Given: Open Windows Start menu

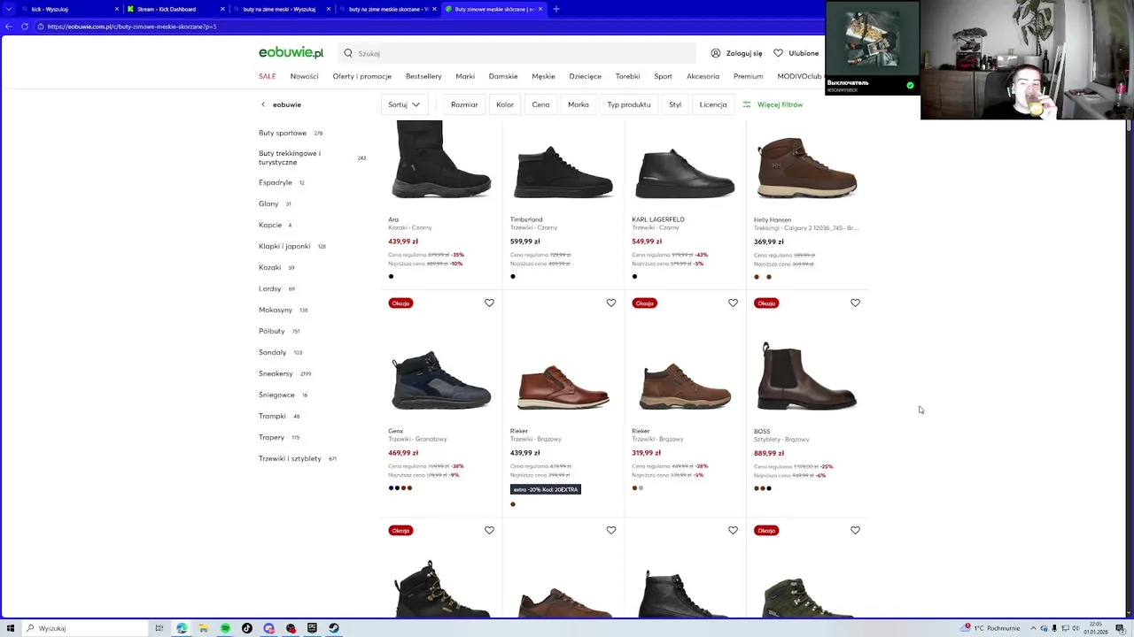Looking at the screenshot, I should [x=9, y=628].
